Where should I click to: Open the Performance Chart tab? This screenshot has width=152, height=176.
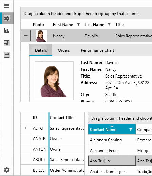97,50
